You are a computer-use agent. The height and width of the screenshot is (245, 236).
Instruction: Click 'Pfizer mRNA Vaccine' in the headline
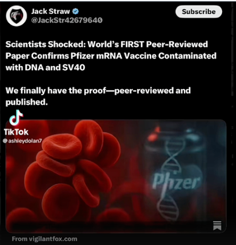click(x=113, y=56)
